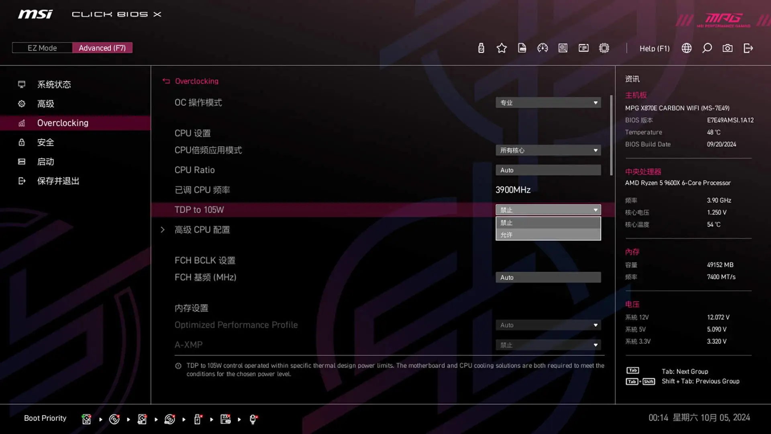Open 系统状态 sidebar section
The width and height of the screenshot is (771, 434).
pos(75,84)
